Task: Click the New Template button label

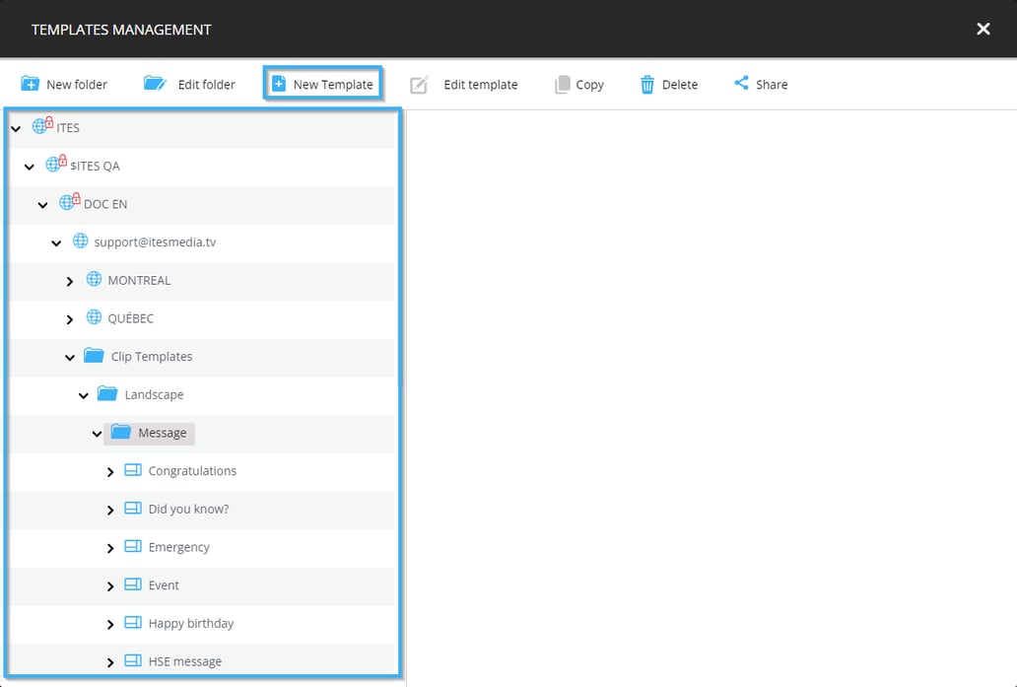Action: click(333, 85)
